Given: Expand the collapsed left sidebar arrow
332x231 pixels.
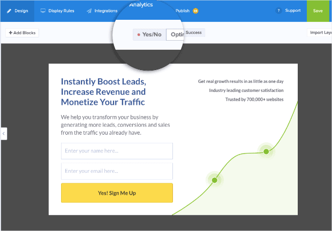Looking at the screenshot, I should click(x=4, y=134).
